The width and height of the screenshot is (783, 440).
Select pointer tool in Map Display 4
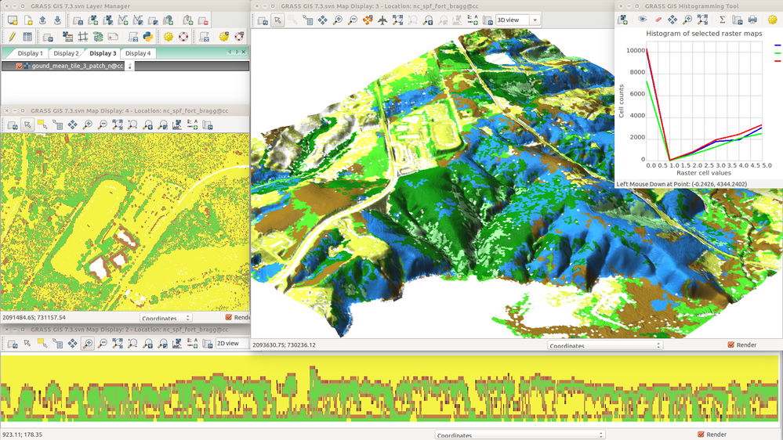(x=27, y=124)
